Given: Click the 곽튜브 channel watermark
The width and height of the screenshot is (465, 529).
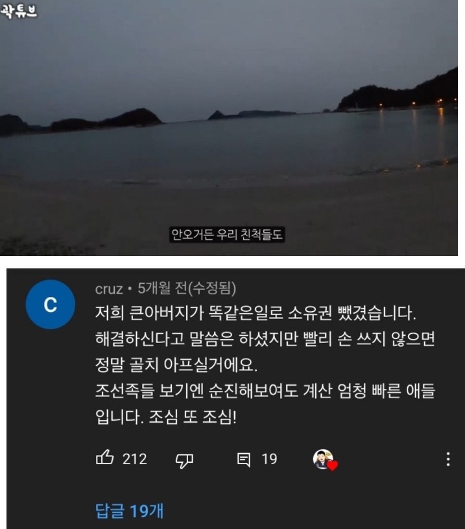Looking at the screenshot, I should click(x=19, y=10).
